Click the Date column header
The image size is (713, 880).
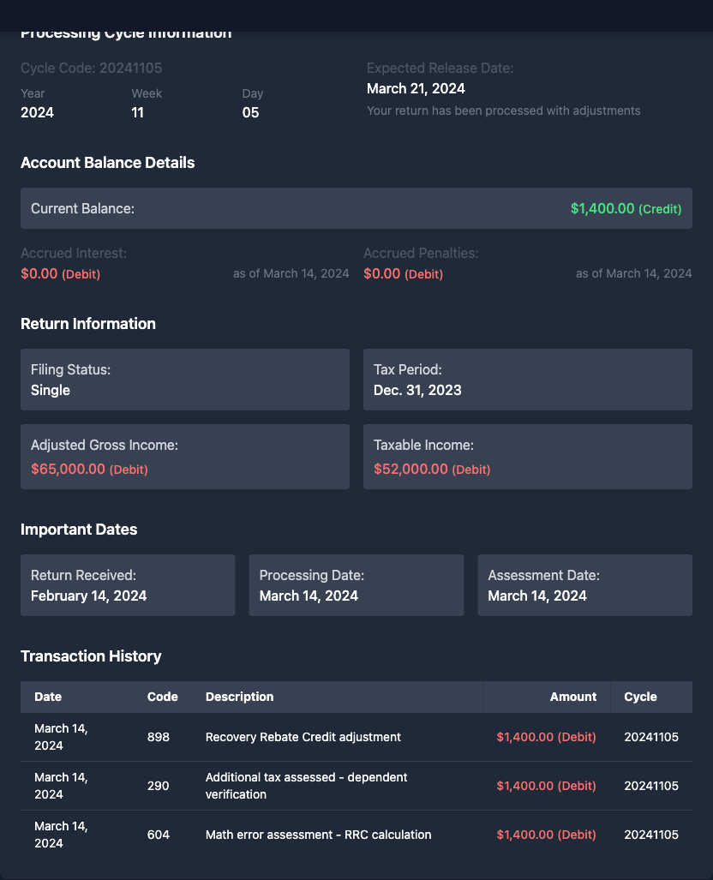pyautogui.click(x=48, y=697)
